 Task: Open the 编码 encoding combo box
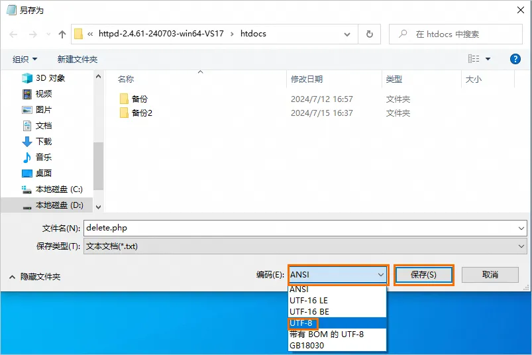[338, 275]
